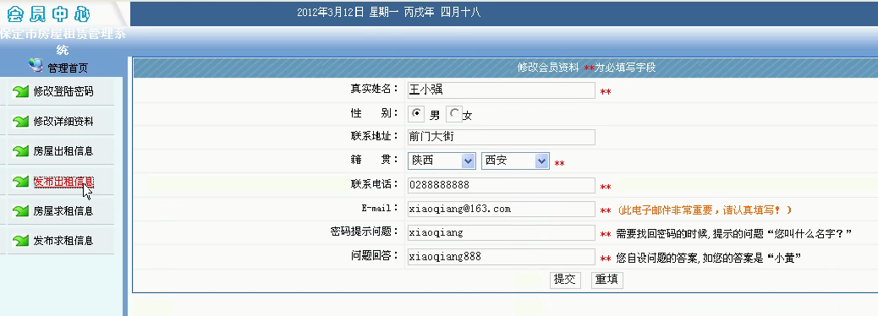
Task: Click the 保定市房屋租赁管理系统 title text
Action: (63, 41)
